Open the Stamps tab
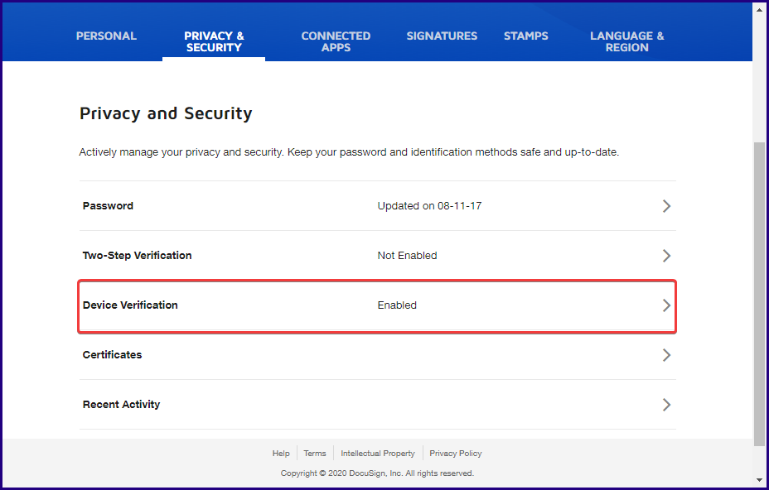Viewport: 769px width, 490px height. (525, 36)
